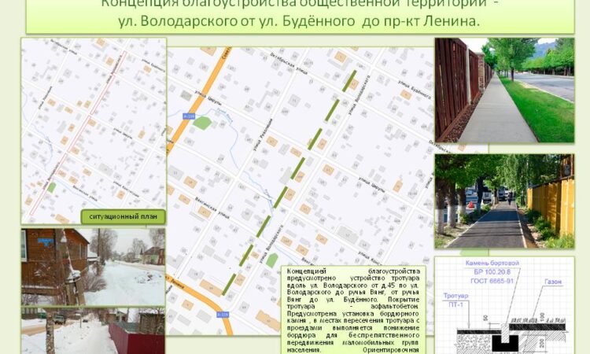The height and width of the screenshot is (354, 590).
Task: Click the 'Тротуар' label in drawing
Action: pyautogui.click(x=455, y=296)
